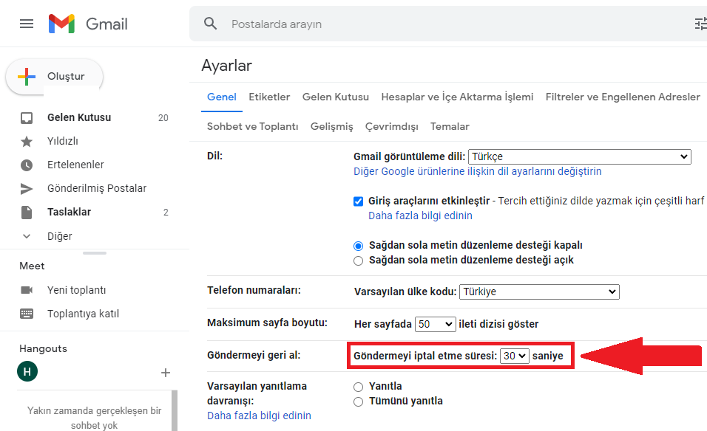Toggle Giriş araçlarını etkinleştir checkbox
707x431 pixels.
point(359,201)
